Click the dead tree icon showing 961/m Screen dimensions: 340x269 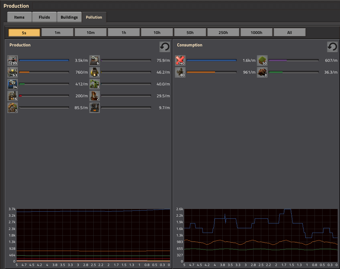[180, 72]
